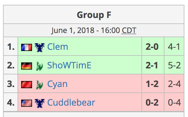This screenshot has width=188, height=117.
Task: Click Cuddlebear's 0-4 map score cell
Action: 174,102
